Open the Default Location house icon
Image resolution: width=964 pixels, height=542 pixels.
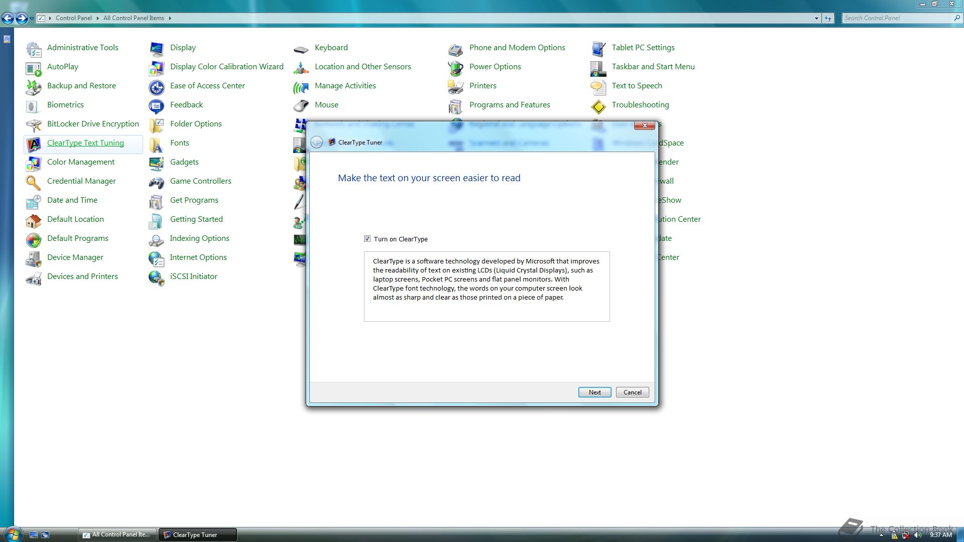point(34,221)
